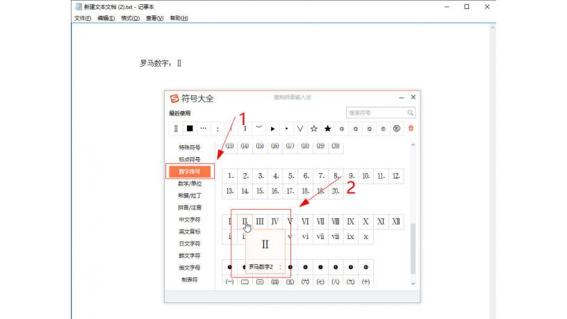Open the 编辑(E) menu in Notepad
Screen dimensions: 567x319
coord(106,18)
